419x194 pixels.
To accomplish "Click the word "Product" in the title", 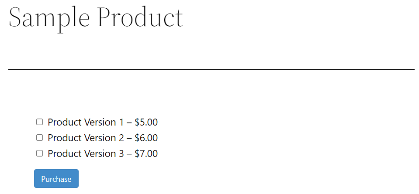I will pos(140,17).
